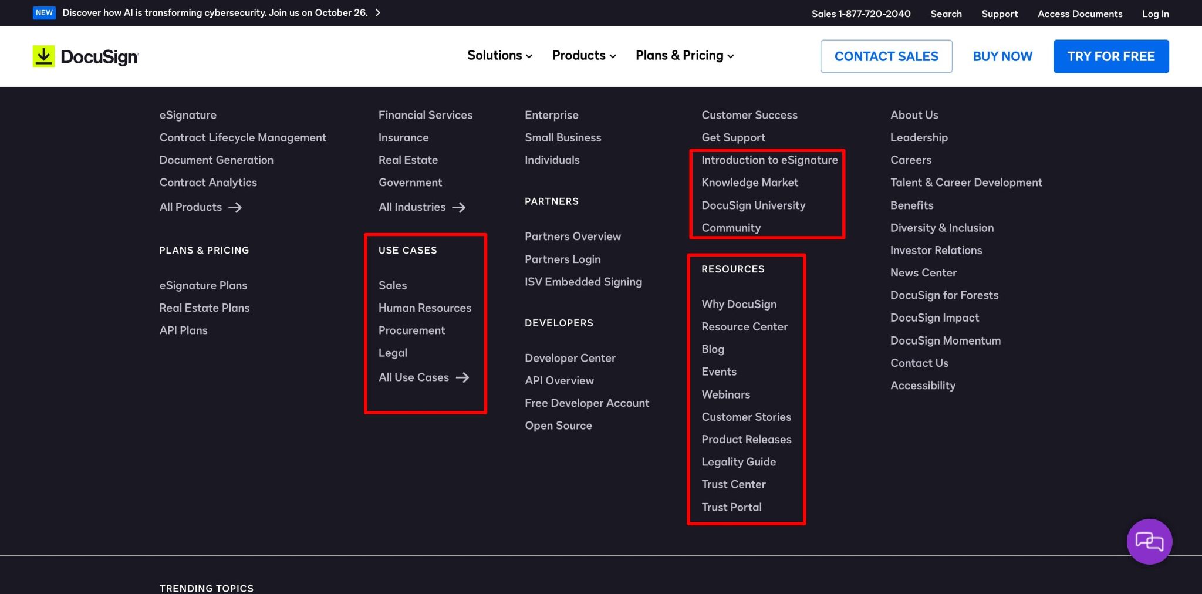Open the Developer Center link
The height and width of the screenshot is (594, 1202).
tap(570, 358)
